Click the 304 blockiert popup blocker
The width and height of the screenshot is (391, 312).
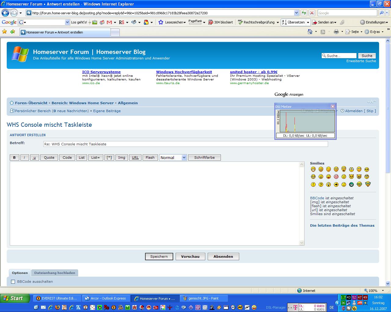tap(221, 22)
